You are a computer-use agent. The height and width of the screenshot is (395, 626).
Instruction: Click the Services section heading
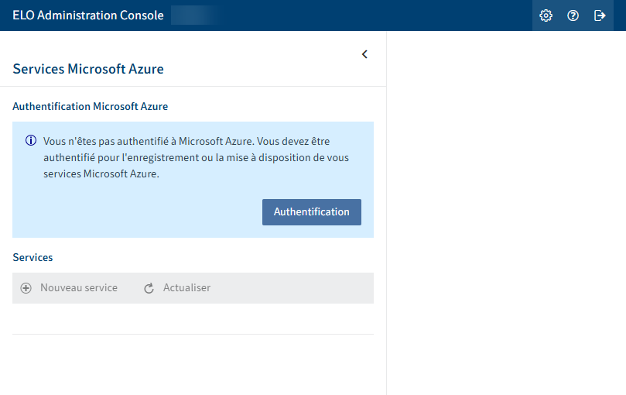pyautogui.click(x=32, y=257)
